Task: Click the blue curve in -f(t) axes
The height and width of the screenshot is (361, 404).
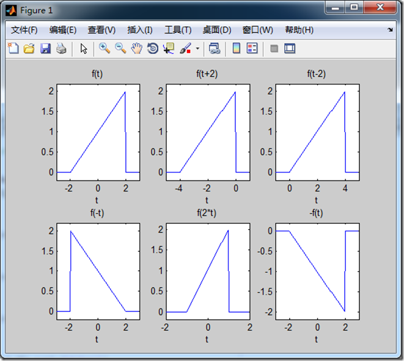Action: pyautogui.click(x=317, y=270)
